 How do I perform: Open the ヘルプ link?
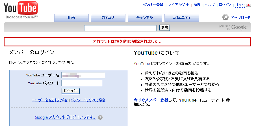(210, 5)
